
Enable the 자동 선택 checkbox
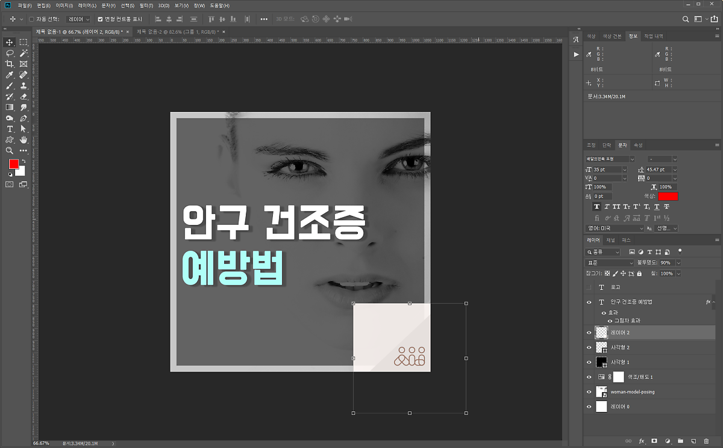click(x=31, y=19)
